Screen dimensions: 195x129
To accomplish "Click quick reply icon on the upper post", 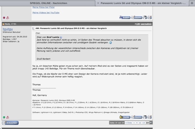I will pos(150,18).
